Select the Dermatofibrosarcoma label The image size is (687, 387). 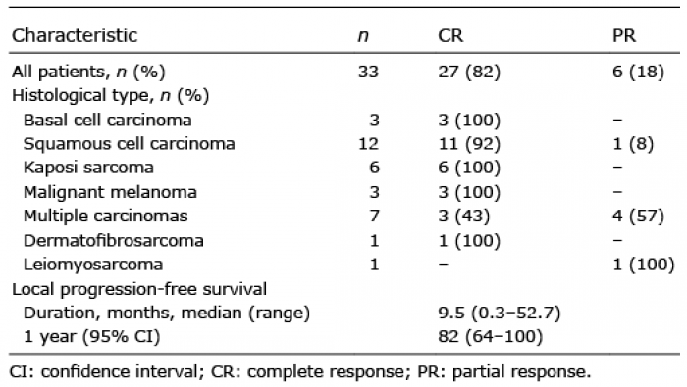point(113,240)
